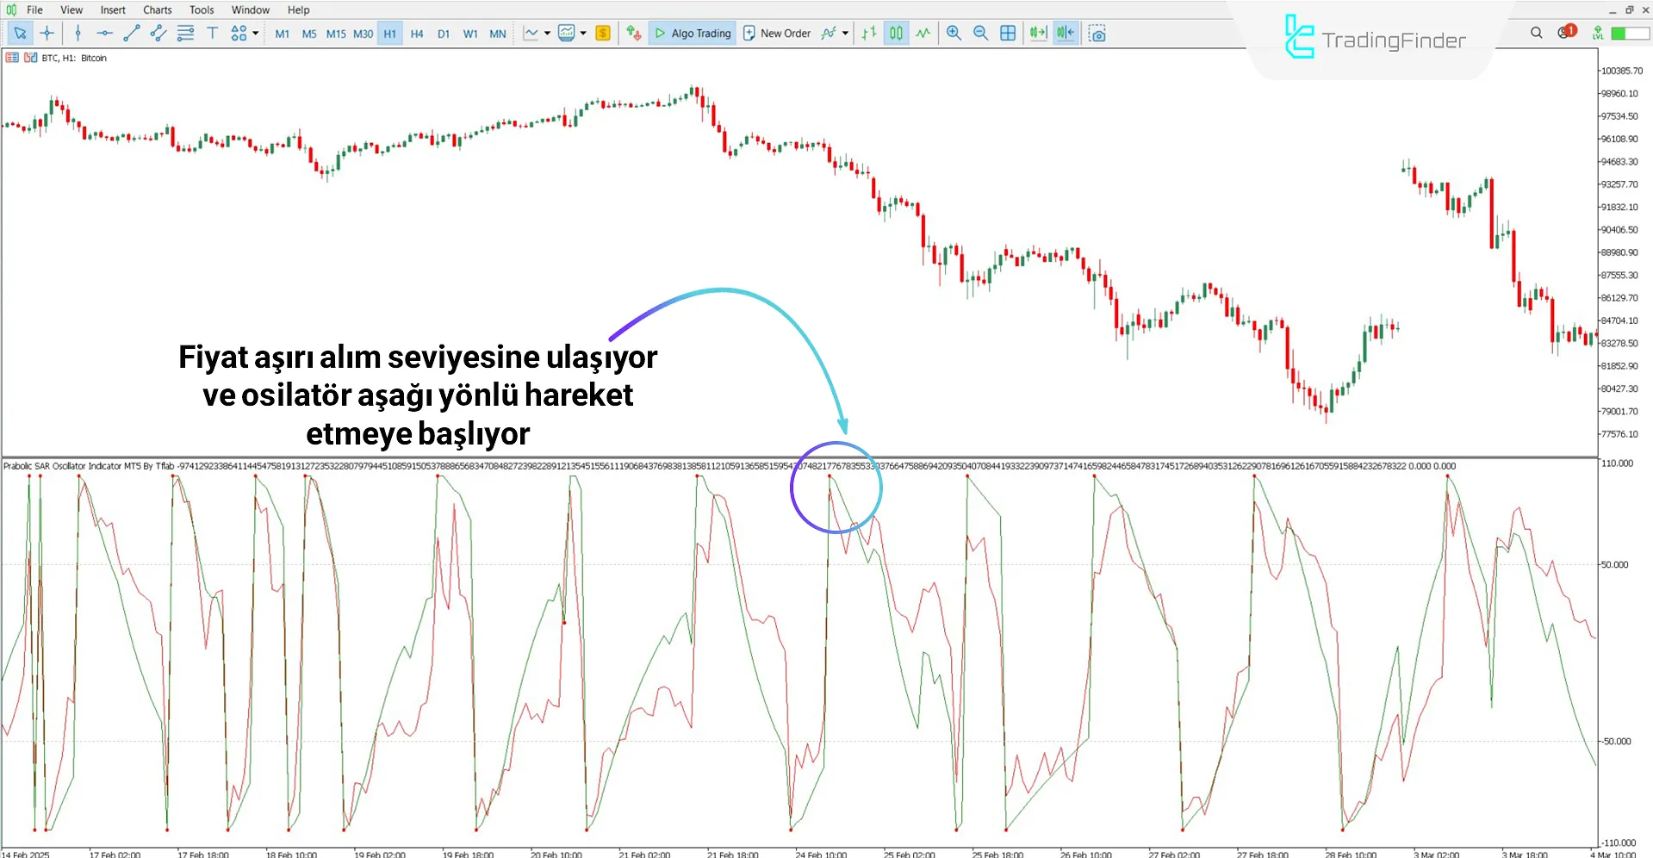Select the trendline drawing tool
The image size is (1653, 858).
[x=131, y=34]
